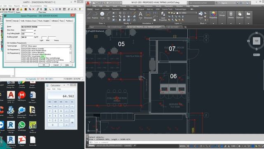
Task: Switch to the Infiltration tab
Action: pos(55,21)
